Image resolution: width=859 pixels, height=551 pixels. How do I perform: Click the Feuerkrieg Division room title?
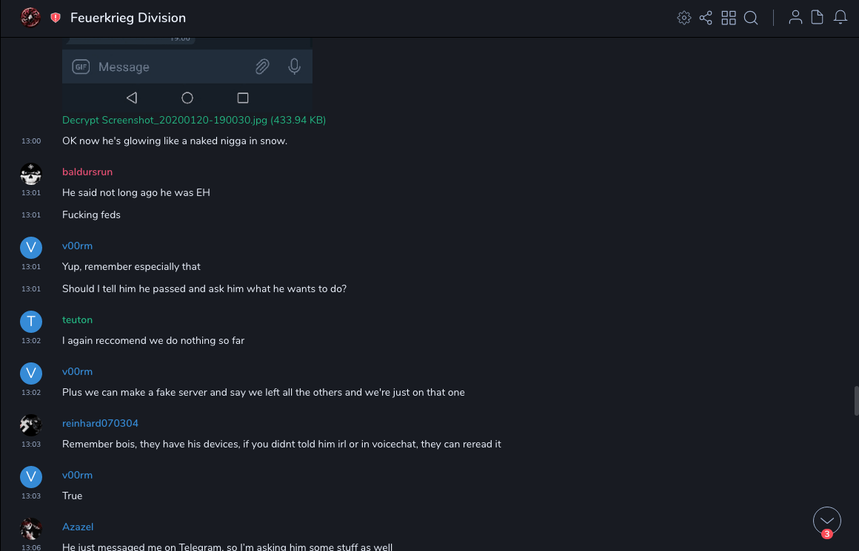[x=128, y=18]
